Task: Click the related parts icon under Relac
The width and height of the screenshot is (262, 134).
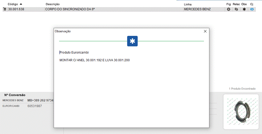Action: coord(236,9)
